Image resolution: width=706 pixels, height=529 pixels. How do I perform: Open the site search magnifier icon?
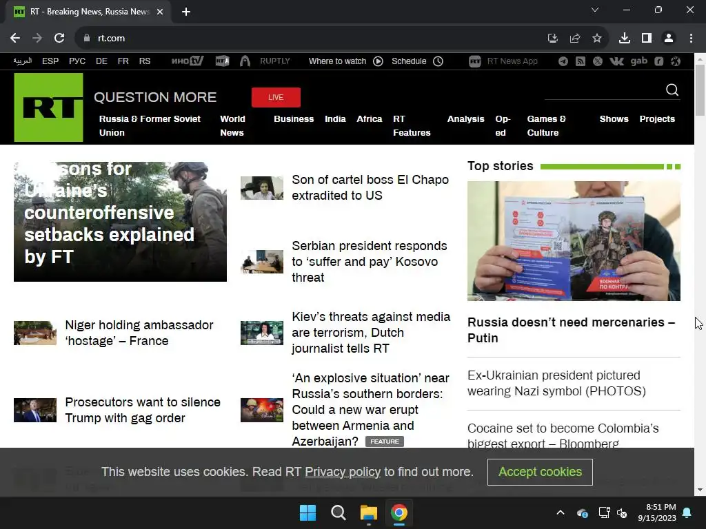(672, 90)
